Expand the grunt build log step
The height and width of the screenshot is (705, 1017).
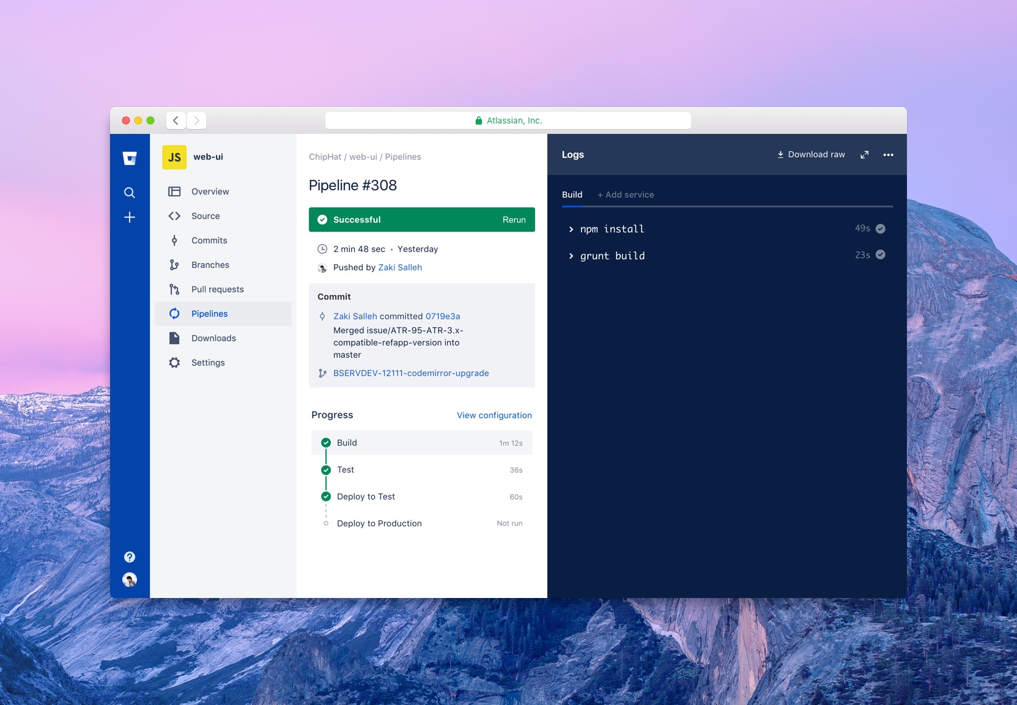click(x=571, y=256)
